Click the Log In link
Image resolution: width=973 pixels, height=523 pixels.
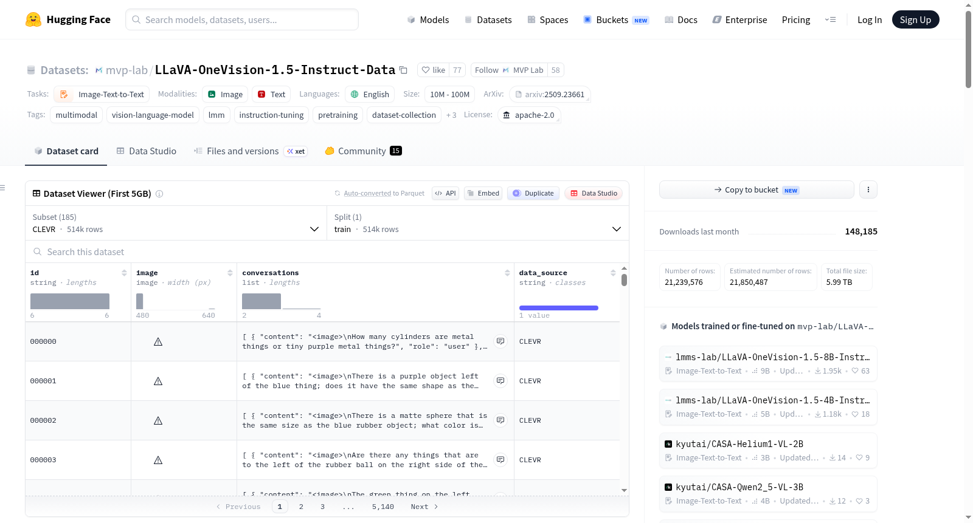869,19
